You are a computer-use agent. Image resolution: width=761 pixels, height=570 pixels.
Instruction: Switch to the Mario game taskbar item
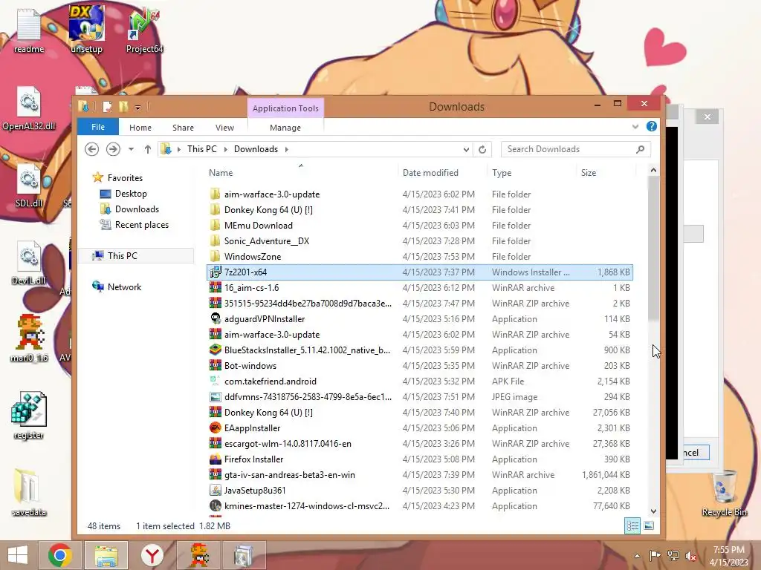pyautogui.click(x=198, y=555)
